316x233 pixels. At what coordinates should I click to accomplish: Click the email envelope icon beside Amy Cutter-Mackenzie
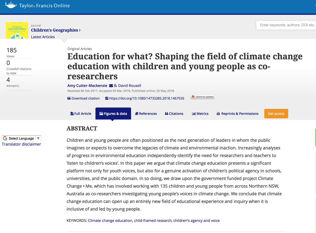pyautogui.click(x=111, y=86)
